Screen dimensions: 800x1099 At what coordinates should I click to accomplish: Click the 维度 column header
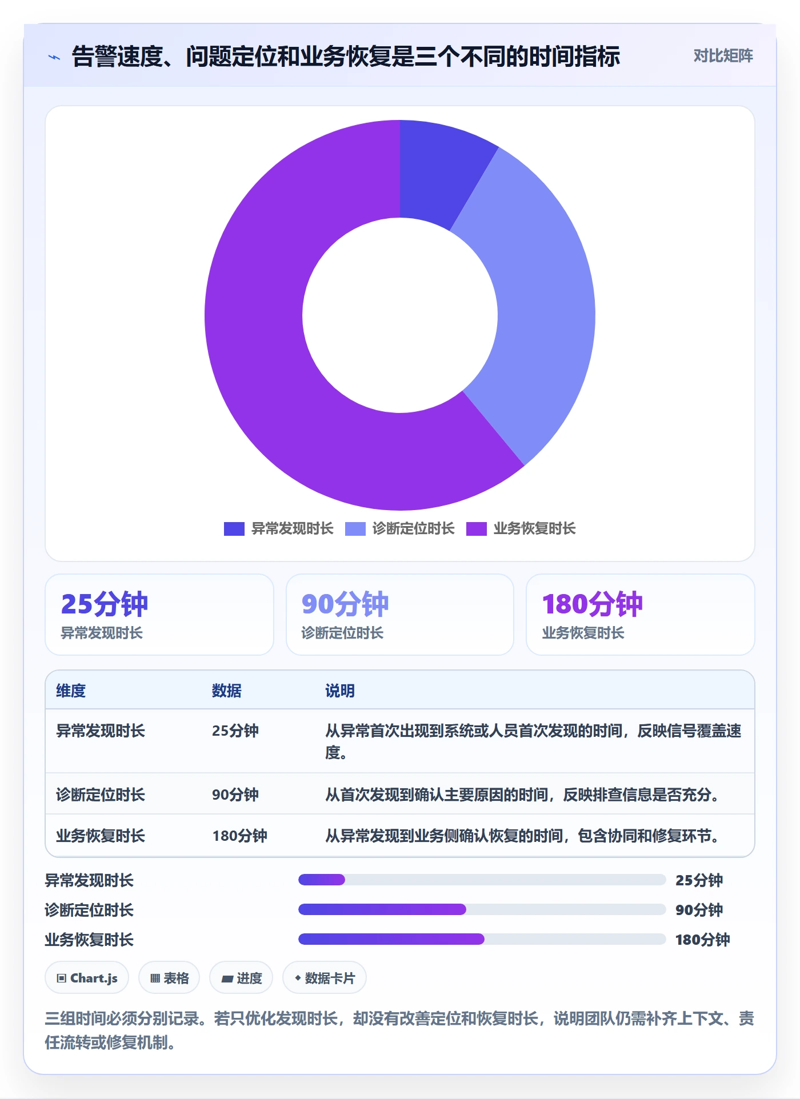pyautogui.click(x=71, y=691)
